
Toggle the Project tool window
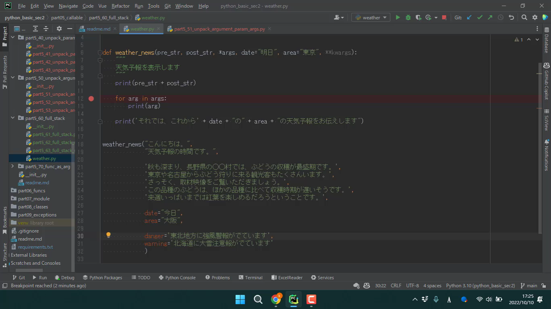click(5, 35)
